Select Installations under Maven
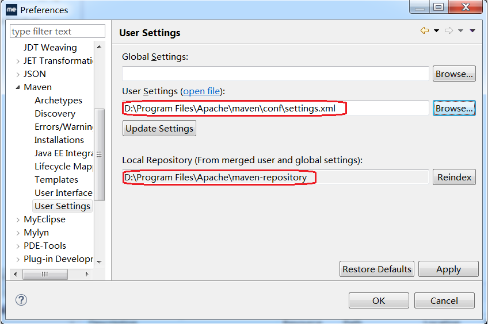Image resolution: width=488 pixels, height=324 pixels. click(59, 140)
